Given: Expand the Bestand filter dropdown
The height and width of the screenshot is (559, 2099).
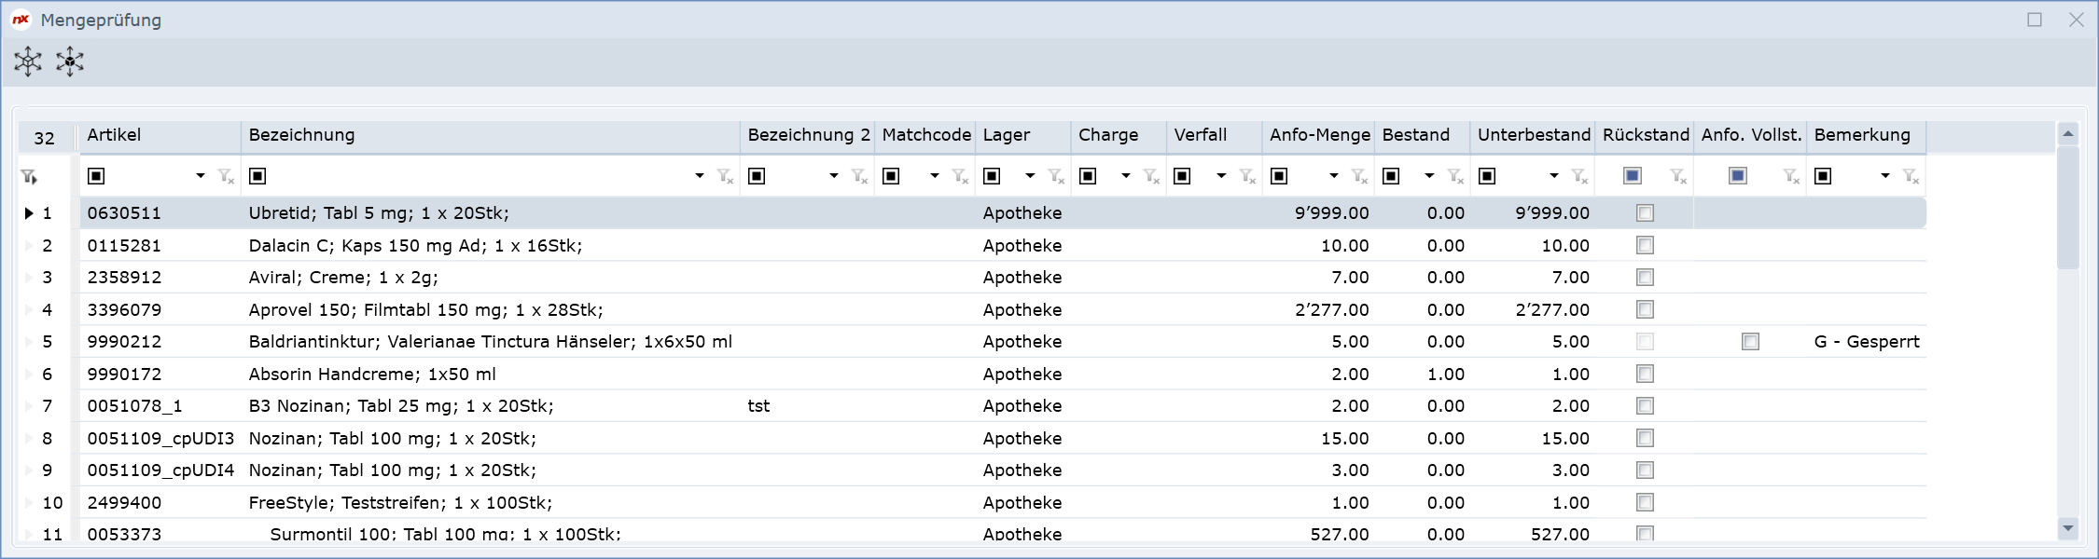Looking at the screenshot, I should tap(1429, 176).
